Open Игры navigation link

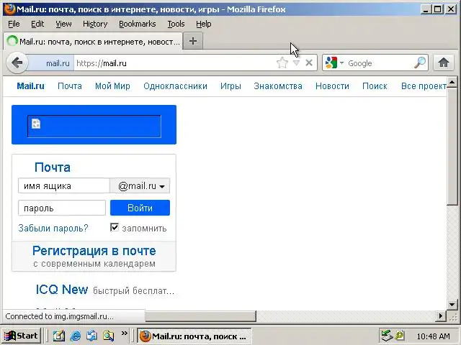click(230, 86)
